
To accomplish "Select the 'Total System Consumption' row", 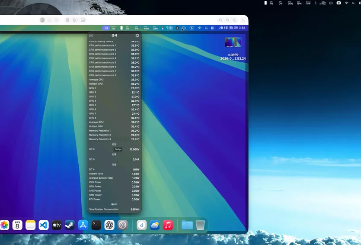I will point(114,210).
